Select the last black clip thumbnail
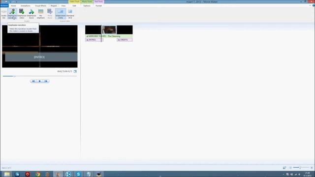The width and height of the screenshot is (315, 177). 125,29
